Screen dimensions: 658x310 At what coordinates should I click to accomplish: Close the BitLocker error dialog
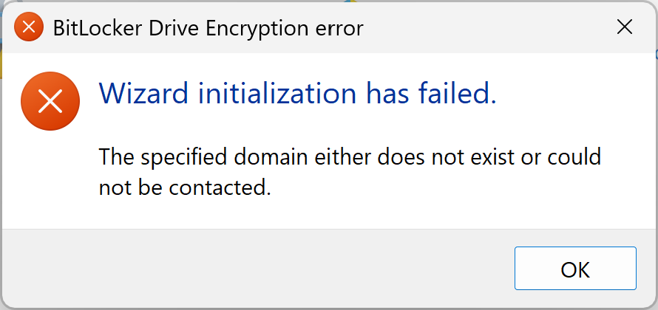(625, 27)
